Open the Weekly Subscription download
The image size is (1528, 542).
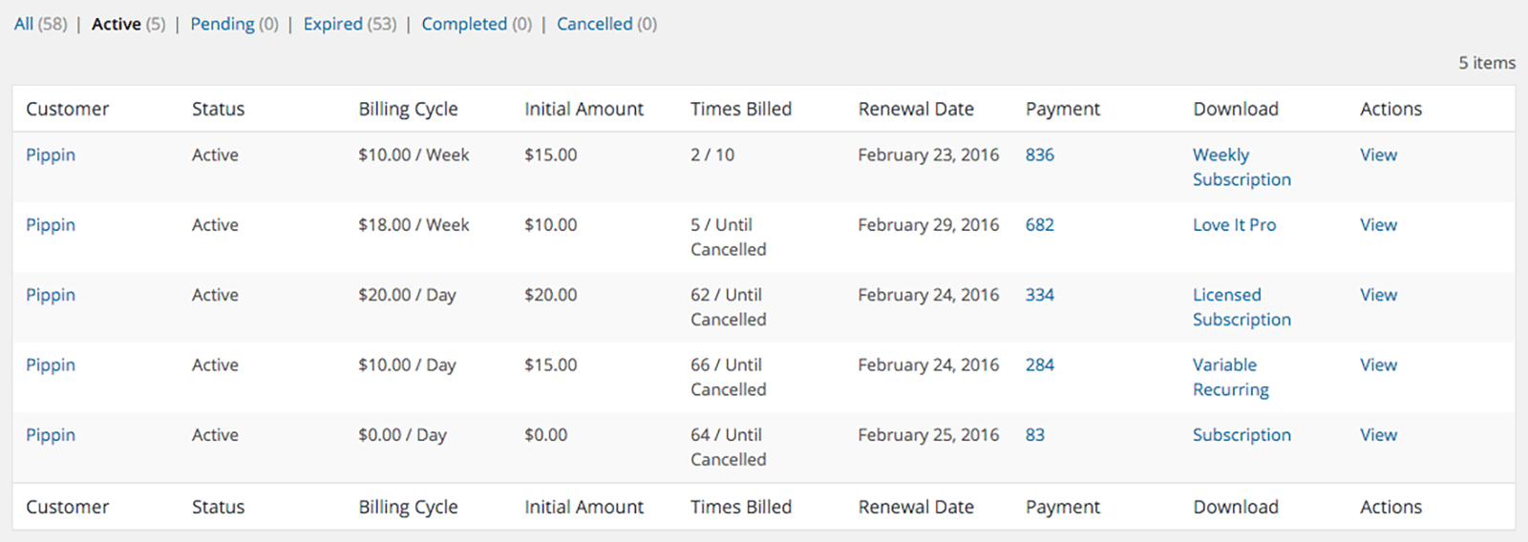point(1241,167)
